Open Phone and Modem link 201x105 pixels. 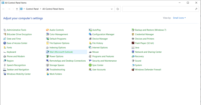point(16,56)
